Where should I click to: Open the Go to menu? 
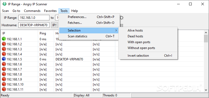(x=16, y=11)
